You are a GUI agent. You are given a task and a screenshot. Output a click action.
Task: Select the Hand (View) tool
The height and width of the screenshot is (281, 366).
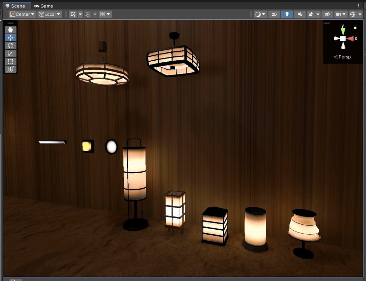pyautogui.click(x=10, y=30)
